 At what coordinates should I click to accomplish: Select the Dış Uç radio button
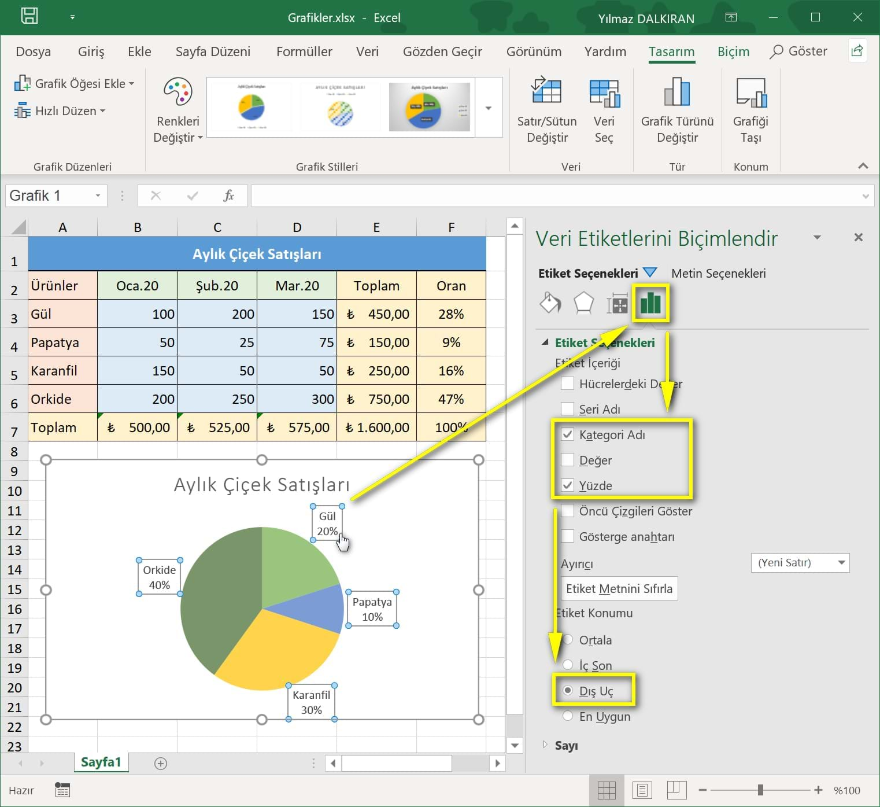(568, 691)
